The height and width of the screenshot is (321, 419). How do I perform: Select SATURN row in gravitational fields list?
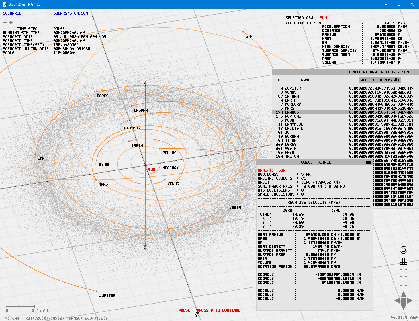point(345,96)
